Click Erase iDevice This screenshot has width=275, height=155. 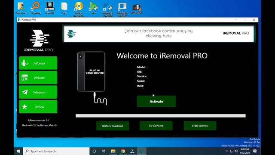[x=200, y=126]
